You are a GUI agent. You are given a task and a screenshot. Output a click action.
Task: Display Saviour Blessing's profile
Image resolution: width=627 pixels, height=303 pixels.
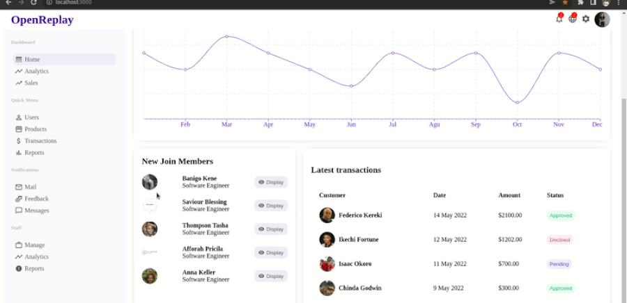tap(271, 206)
